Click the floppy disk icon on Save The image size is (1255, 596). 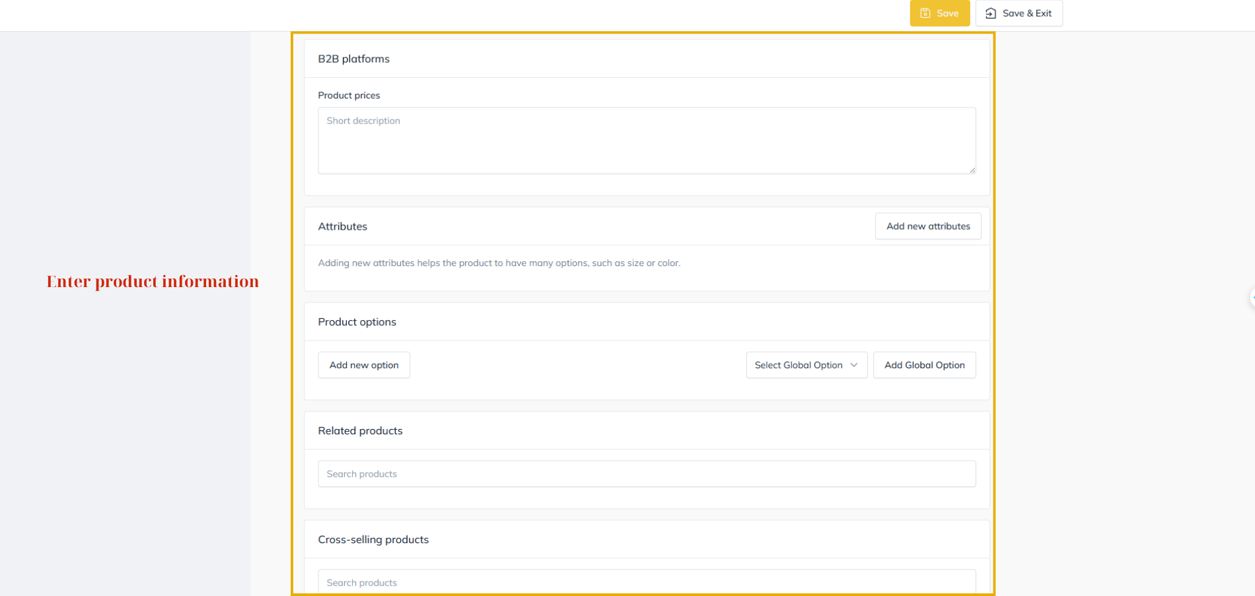click(x=925, y=13)
